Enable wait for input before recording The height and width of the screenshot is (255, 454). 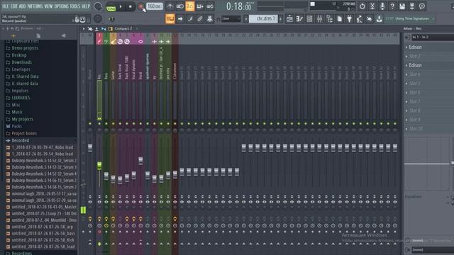179,6
